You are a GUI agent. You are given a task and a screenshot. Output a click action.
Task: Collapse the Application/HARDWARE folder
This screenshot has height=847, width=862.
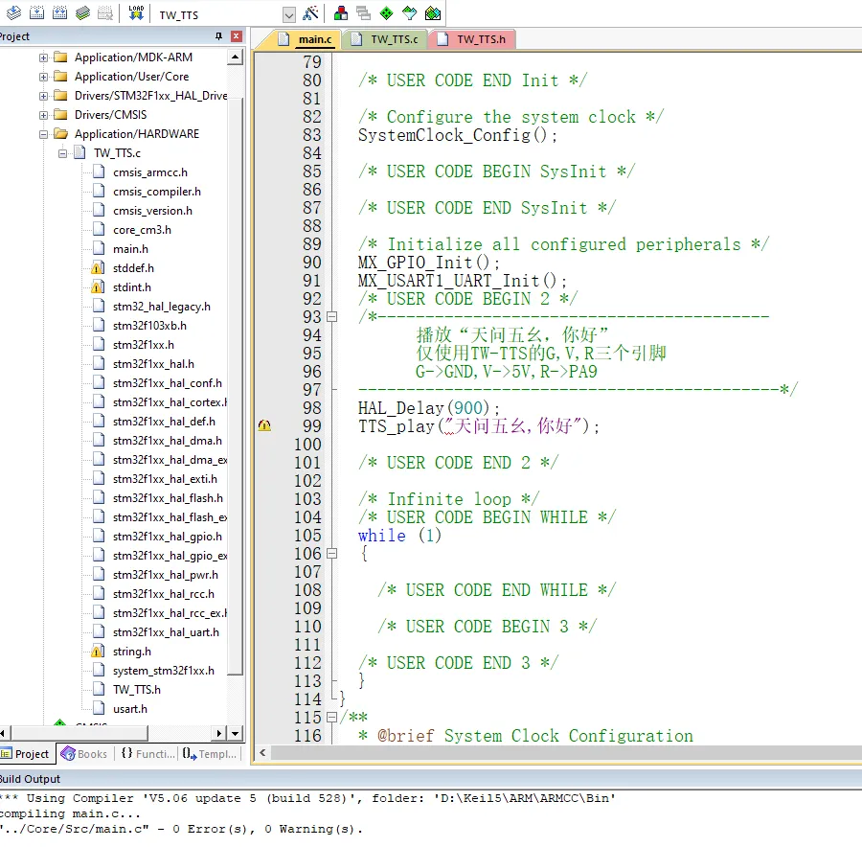[x=43, y=134]
